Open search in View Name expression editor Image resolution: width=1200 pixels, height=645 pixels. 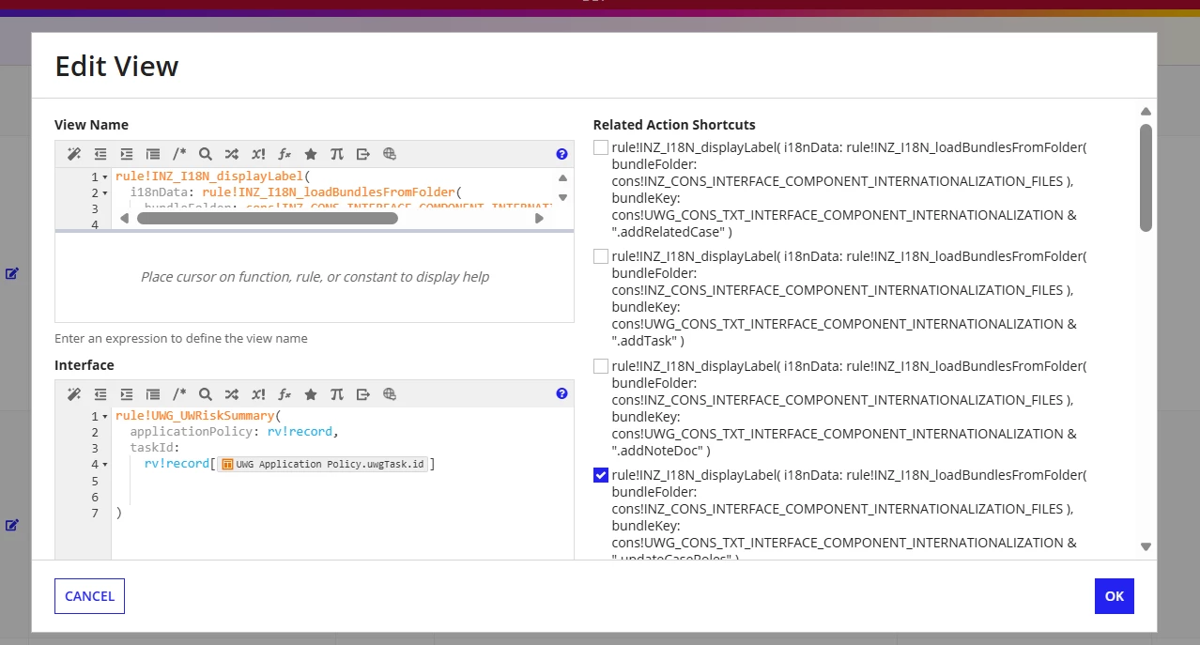206,154
